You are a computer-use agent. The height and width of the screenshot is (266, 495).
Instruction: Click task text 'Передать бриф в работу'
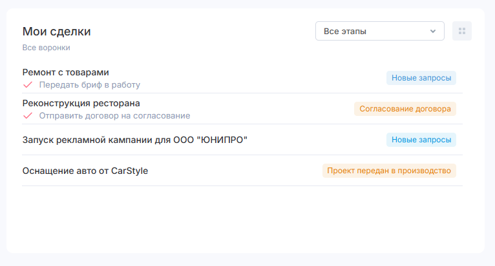89,84
